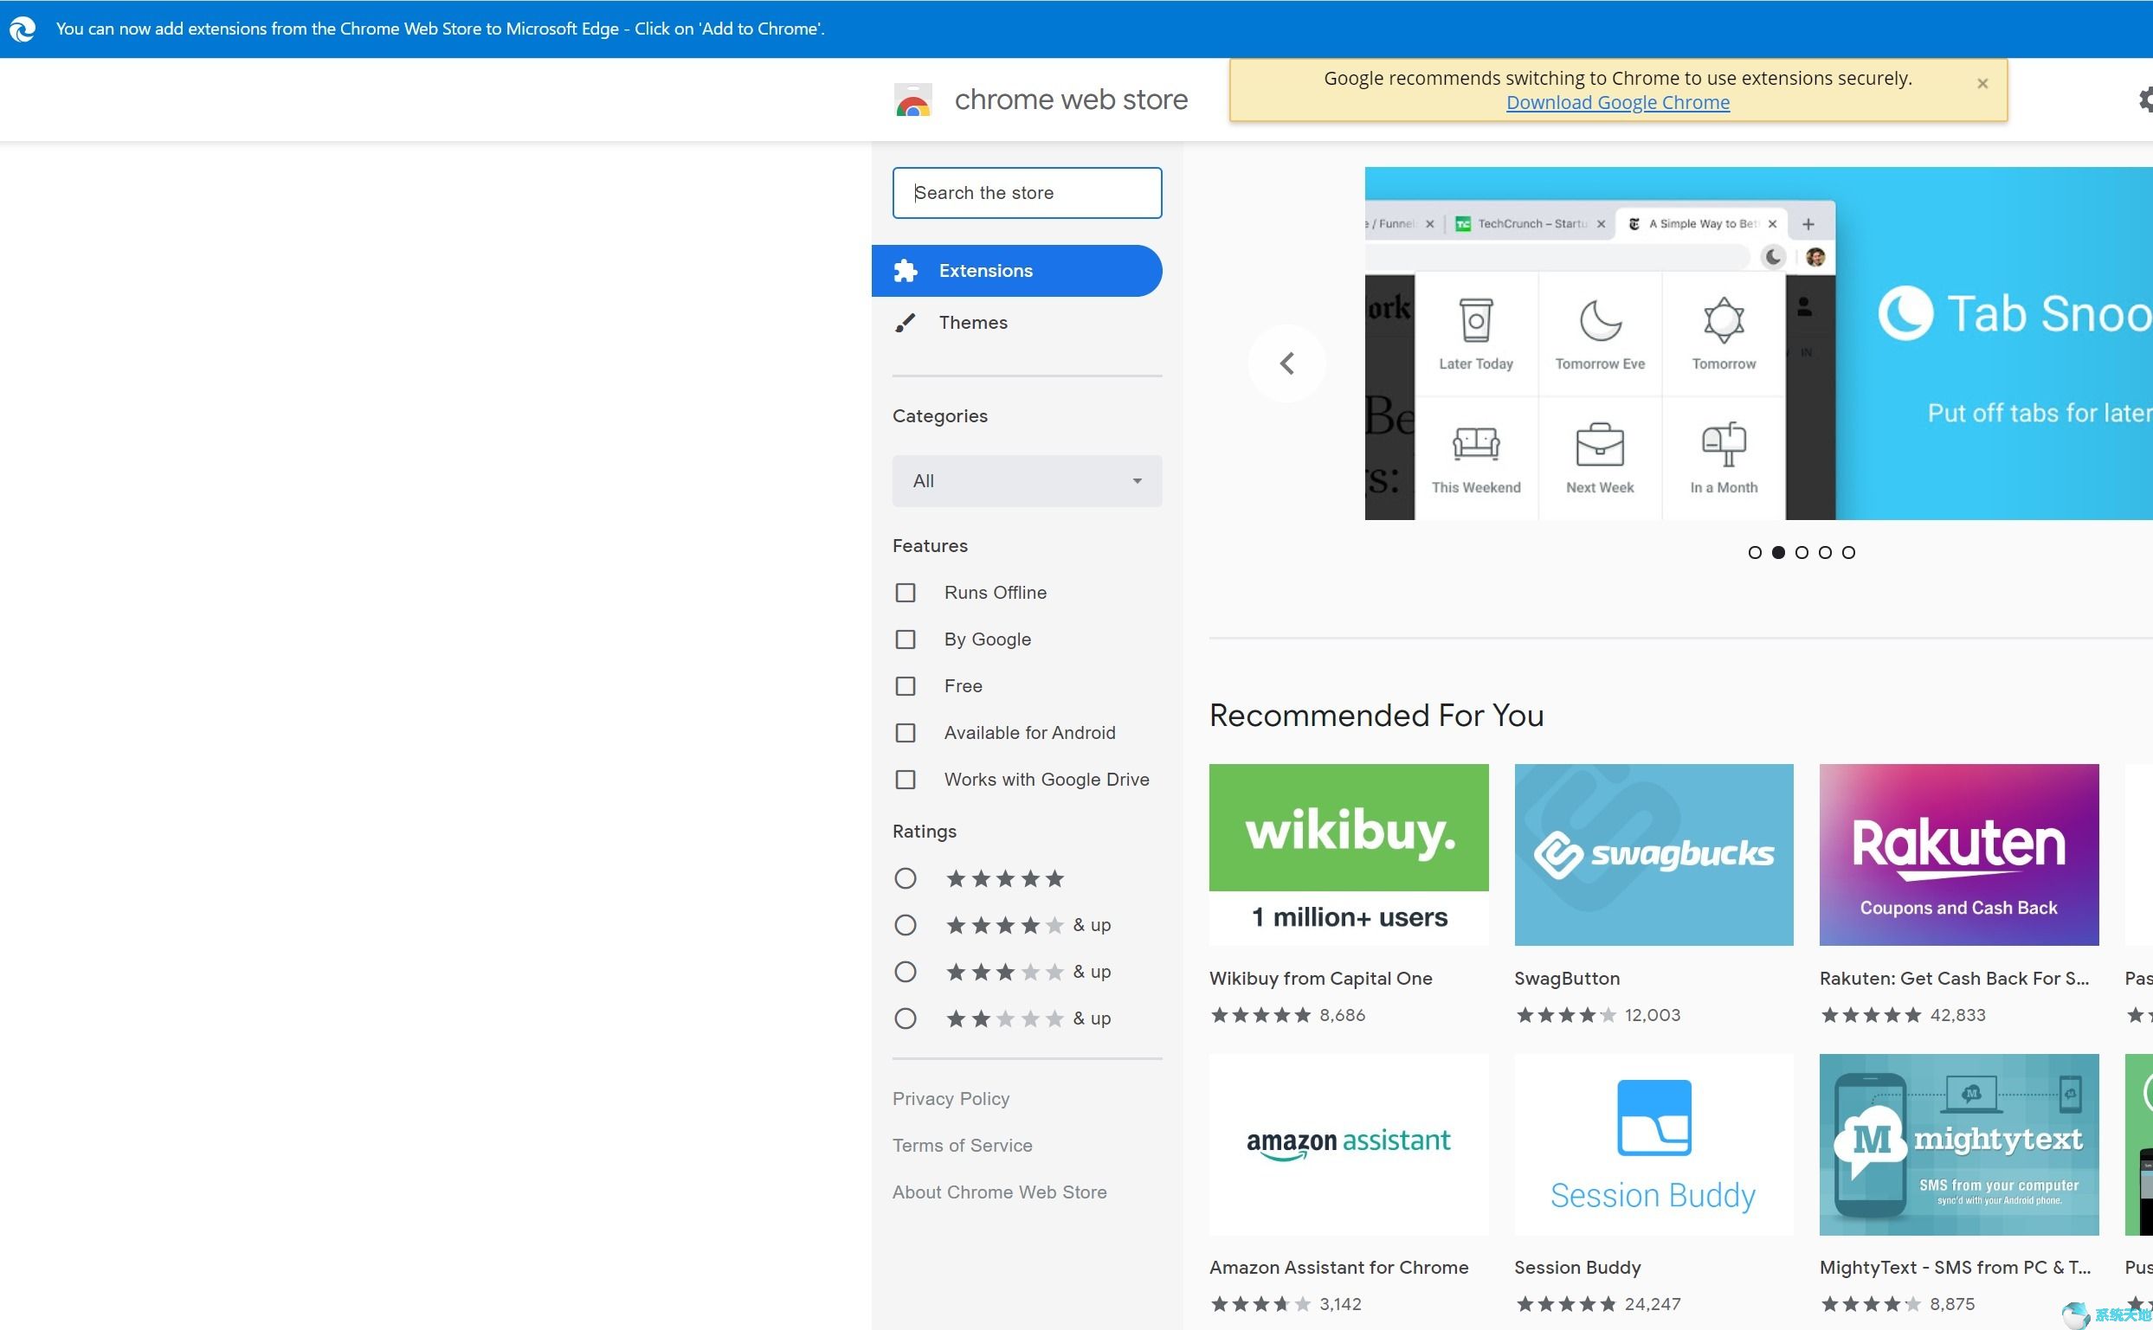Enable the Available for Android checkbox
This screenshot has width=2153, height=1330.
[905, 732]
